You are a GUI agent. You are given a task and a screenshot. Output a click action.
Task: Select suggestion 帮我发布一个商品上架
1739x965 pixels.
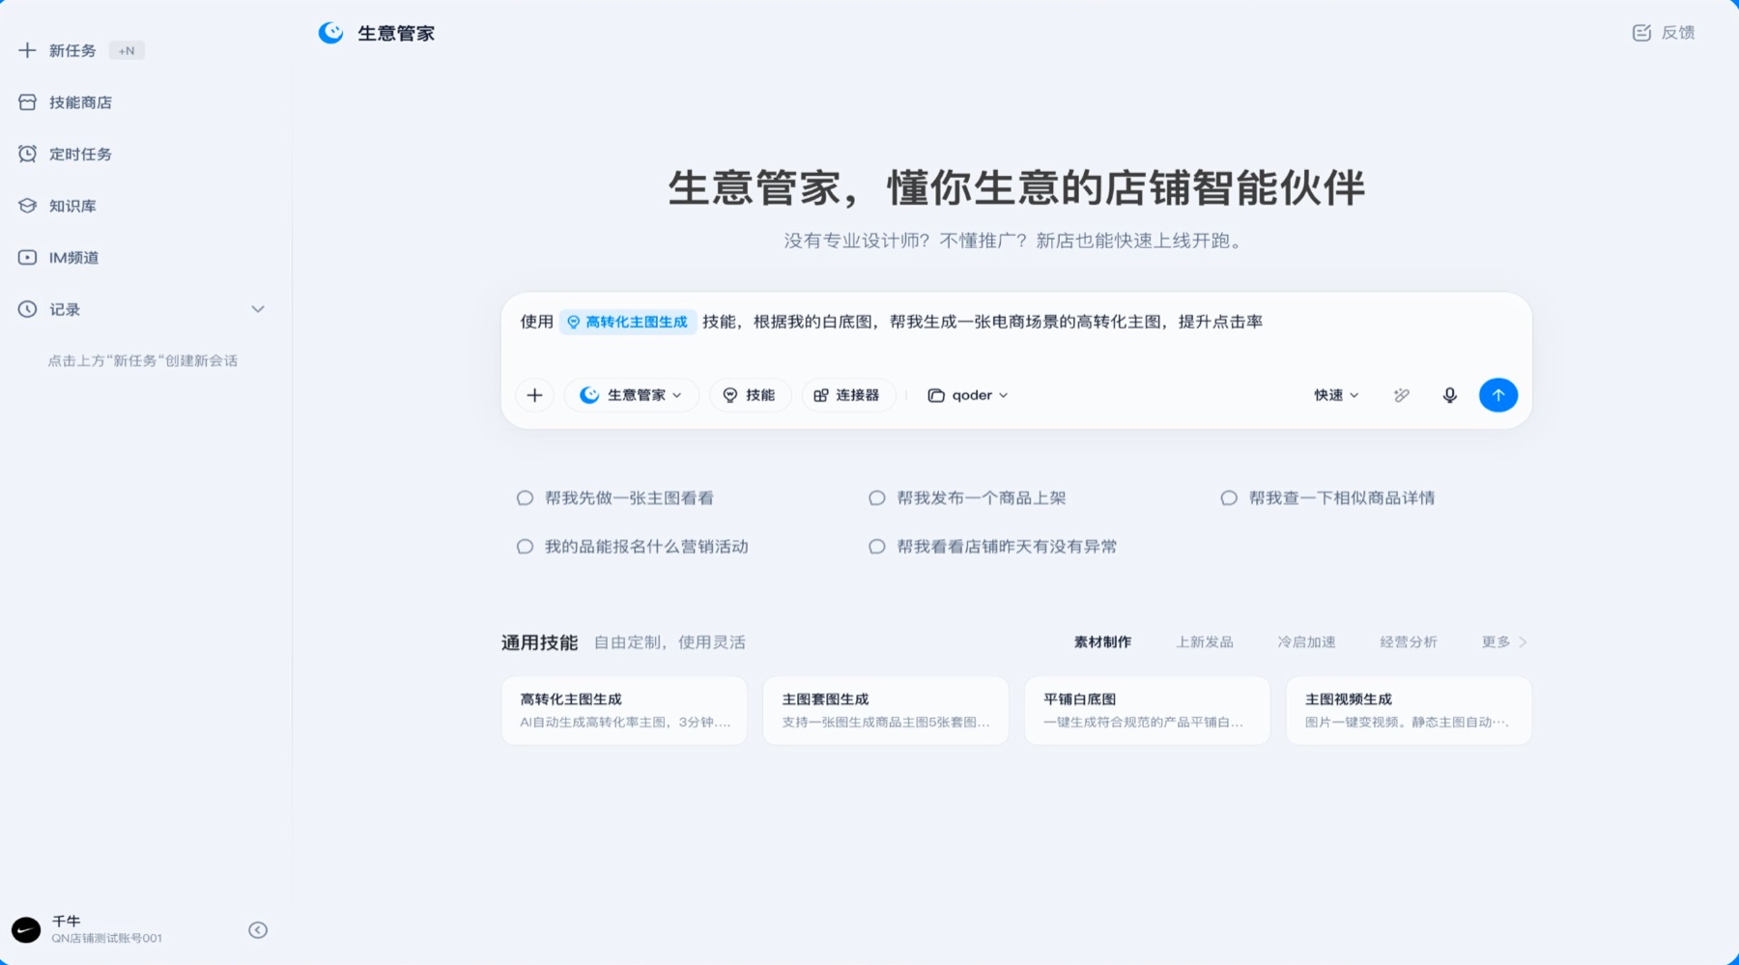967,498
